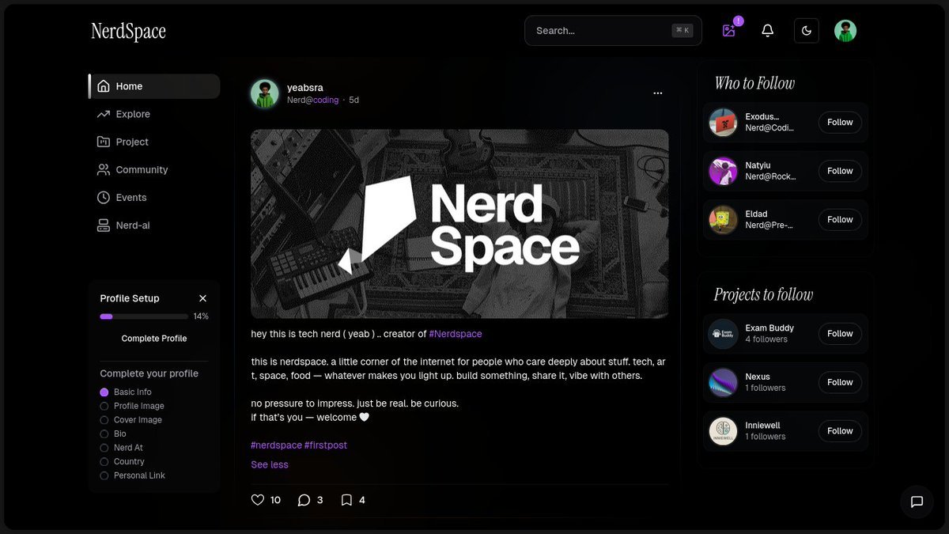Image resolution: width=949 pixels, height=534 pixels.
Task: Follow the user Natyiu
Action: (x=840, y=171)
